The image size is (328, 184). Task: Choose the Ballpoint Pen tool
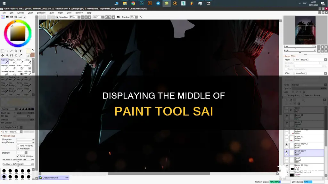28,73
